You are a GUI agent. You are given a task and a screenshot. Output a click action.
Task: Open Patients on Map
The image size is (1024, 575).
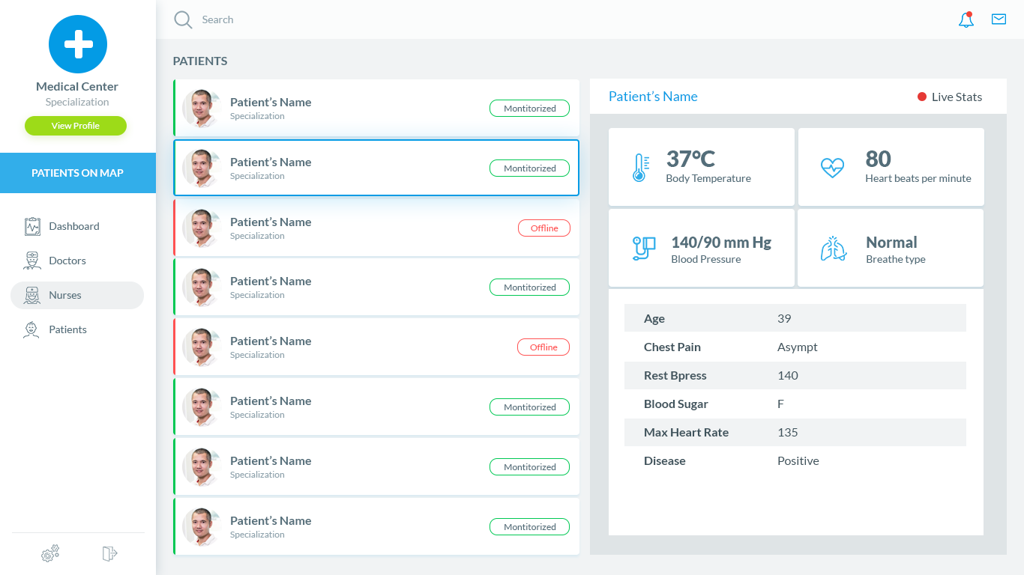78,173
